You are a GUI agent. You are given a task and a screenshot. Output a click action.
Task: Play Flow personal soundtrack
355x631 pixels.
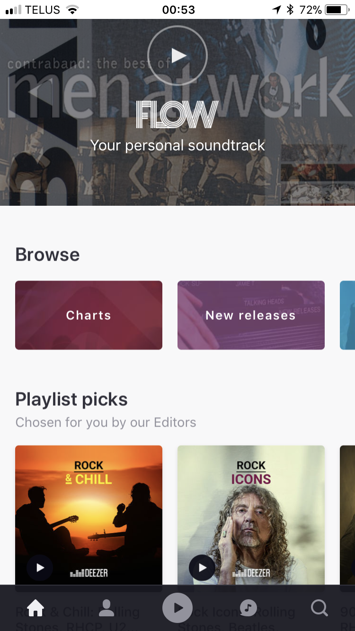[177, 55]
